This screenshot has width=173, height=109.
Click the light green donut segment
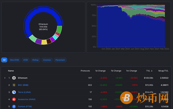pyautogui.click(x=33, y=38)
